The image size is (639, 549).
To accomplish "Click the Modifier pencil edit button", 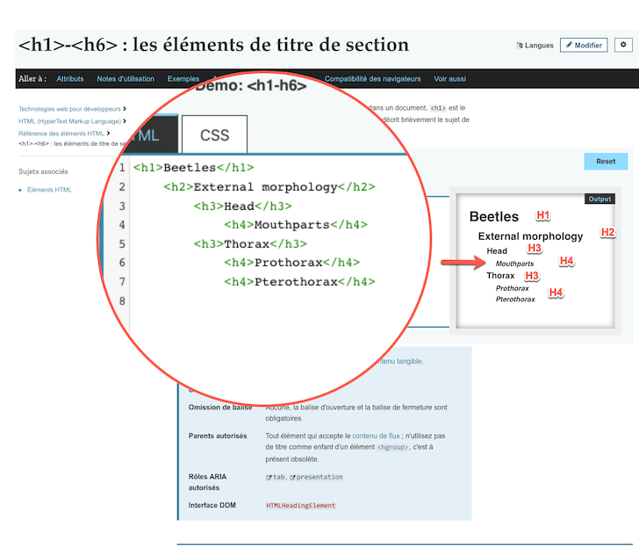I will tap(584, 45).
